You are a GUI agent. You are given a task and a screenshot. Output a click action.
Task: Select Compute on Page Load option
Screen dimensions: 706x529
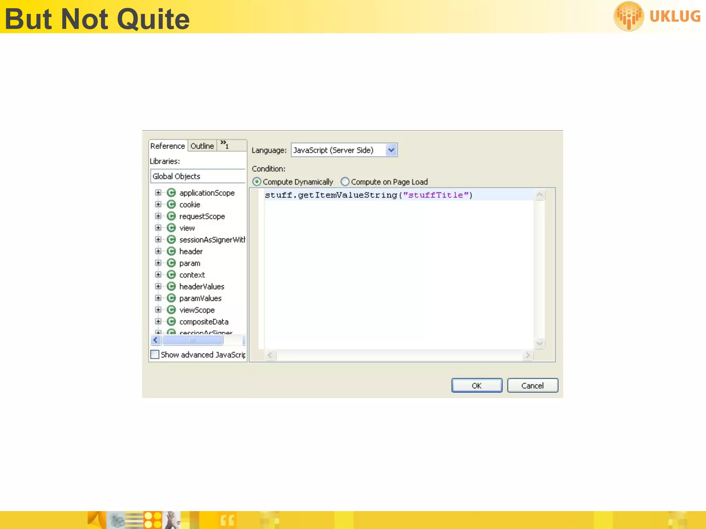(345, 181)
